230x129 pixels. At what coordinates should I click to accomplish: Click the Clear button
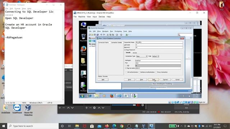tap(141, 80)
